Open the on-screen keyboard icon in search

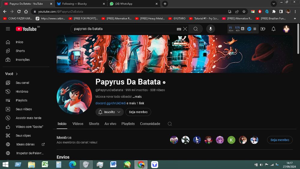coord(179,29)
